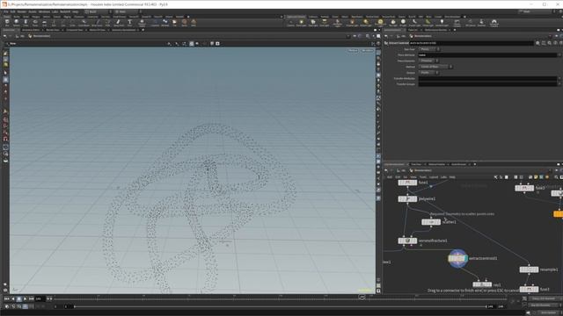The height and width of the screenshot is (316, 563).
Task: Jump to the first frame
Action: pyautogui.click(x=6, y=298)
